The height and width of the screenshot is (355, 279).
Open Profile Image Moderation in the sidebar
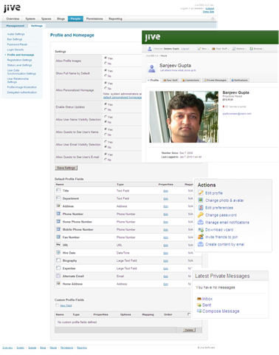click(x=22, y=87)
